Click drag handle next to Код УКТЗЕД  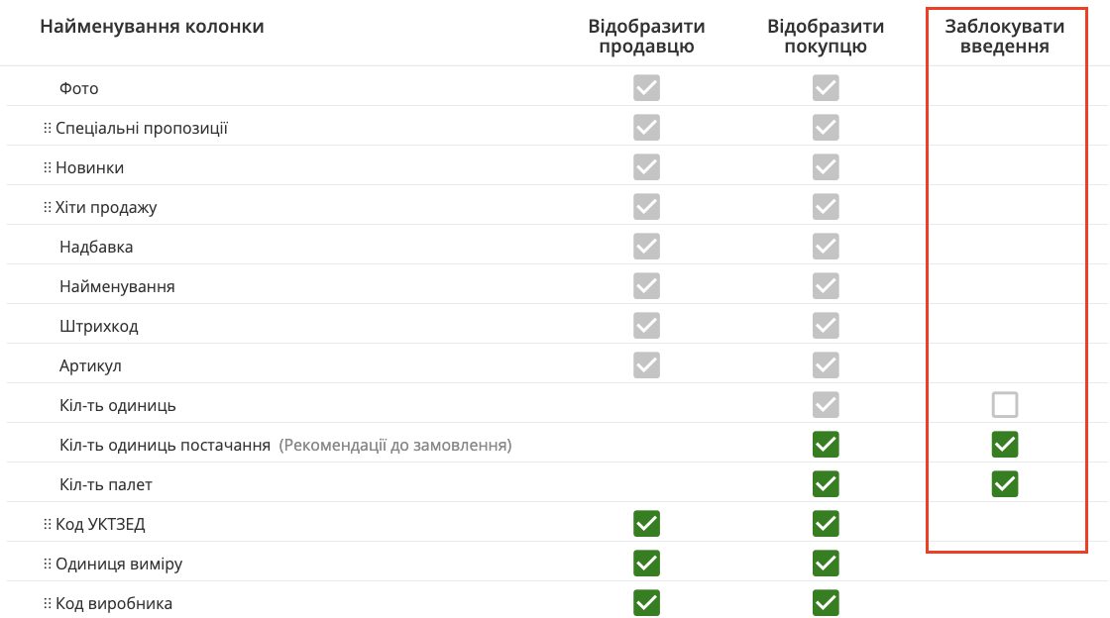[x=47, y=524]
